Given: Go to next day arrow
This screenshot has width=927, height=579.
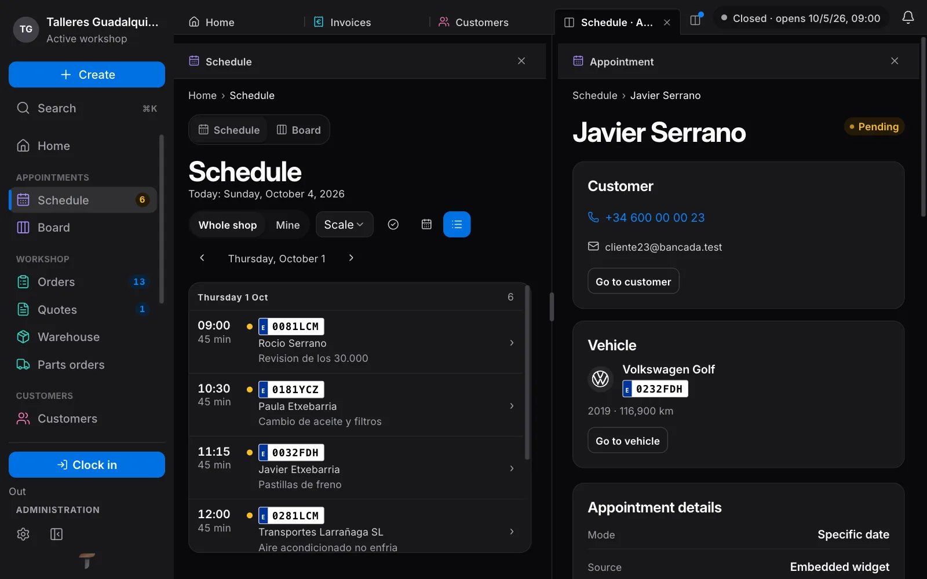Looking at the screenshot, I should point(351,258).
